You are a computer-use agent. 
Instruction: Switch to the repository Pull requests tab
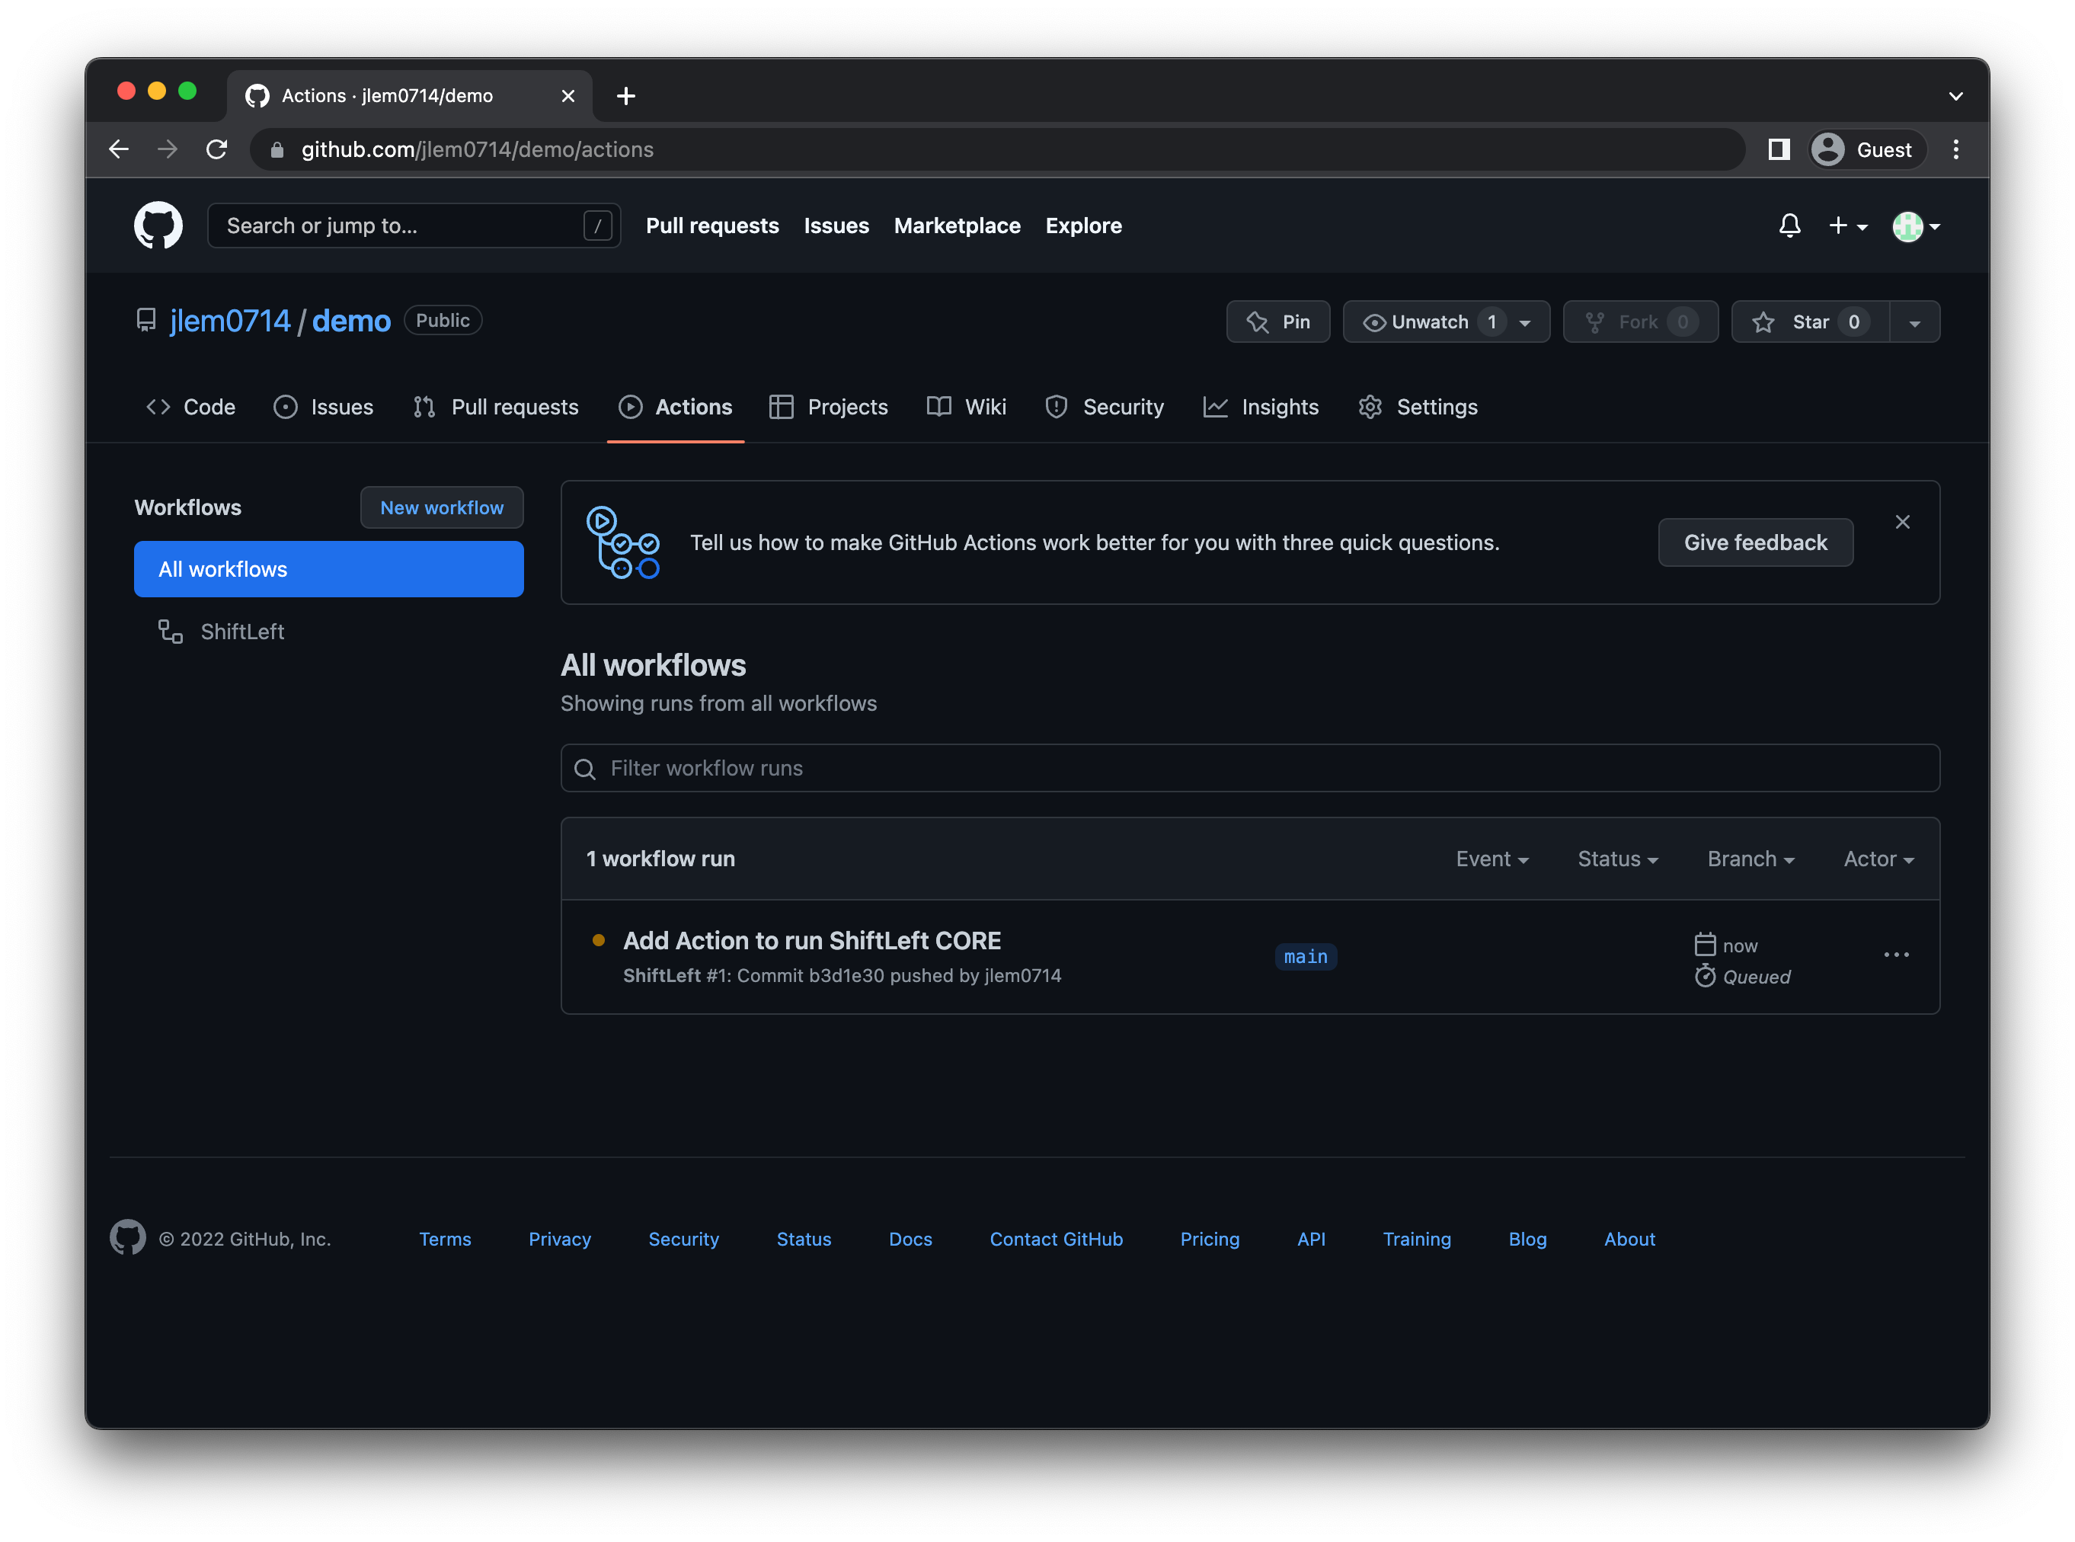click(495, 407)
